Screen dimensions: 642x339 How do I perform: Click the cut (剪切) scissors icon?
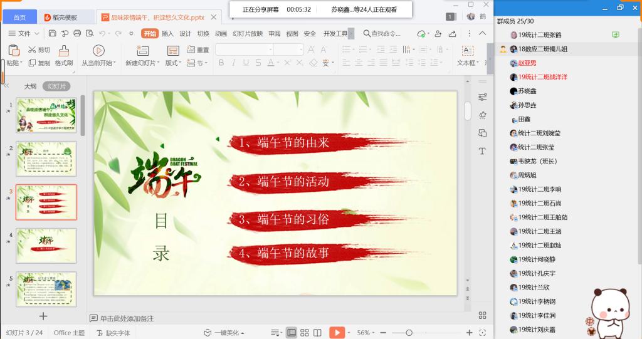[x=32, y=50]
